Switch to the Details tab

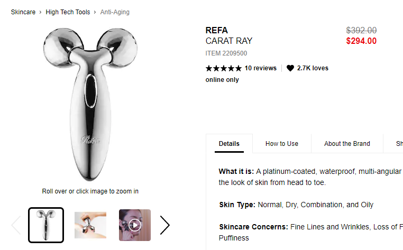[x=229, y=143]
